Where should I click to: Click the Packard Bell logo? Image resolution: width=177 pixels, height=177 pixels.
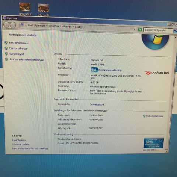157,73
